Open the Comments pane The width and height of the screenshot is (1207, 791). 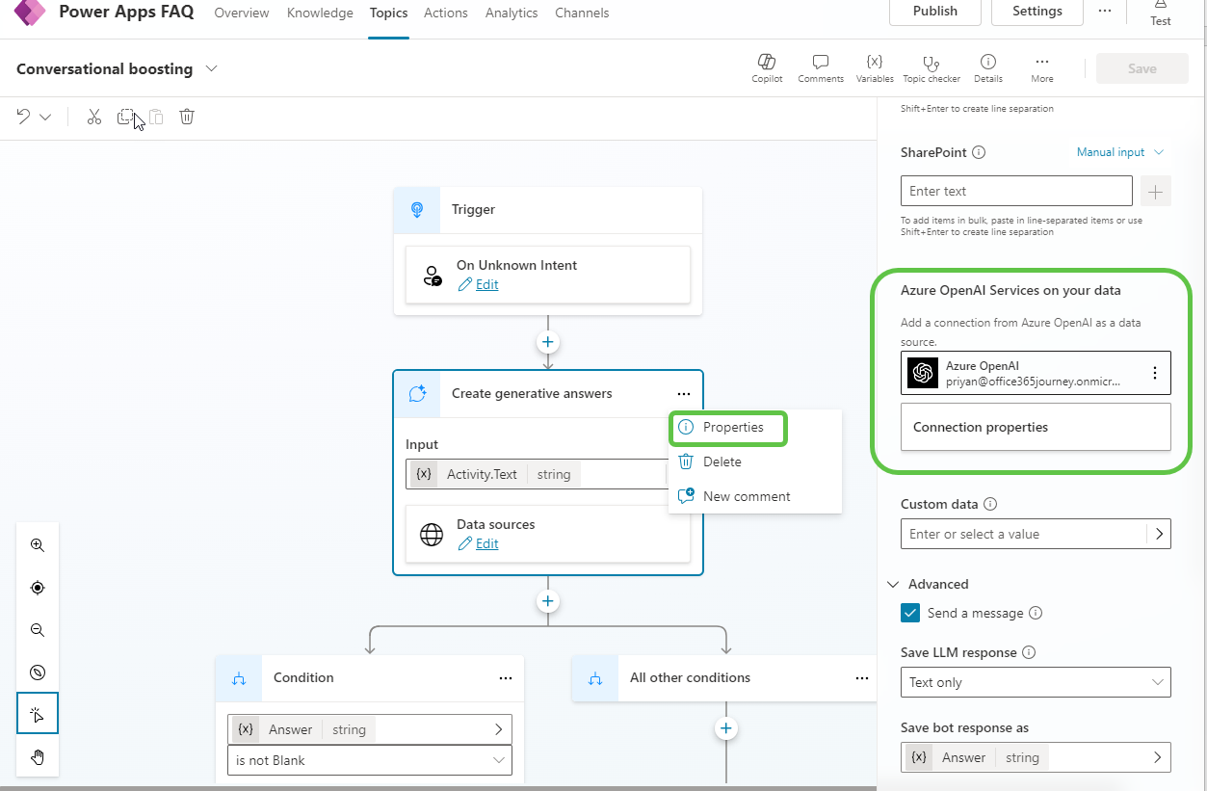click(820, 64)
